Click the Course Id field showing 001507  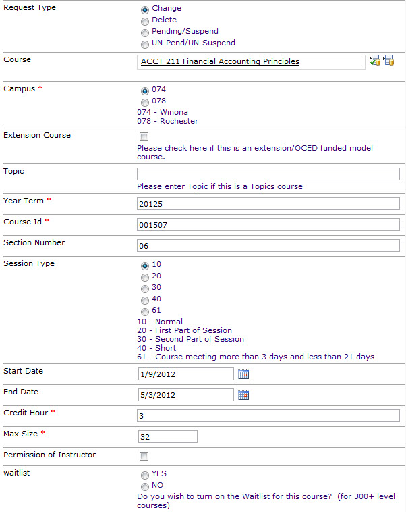268,225
